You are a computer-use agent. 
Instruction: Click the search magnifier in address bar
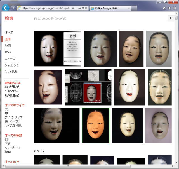point(73,8)
